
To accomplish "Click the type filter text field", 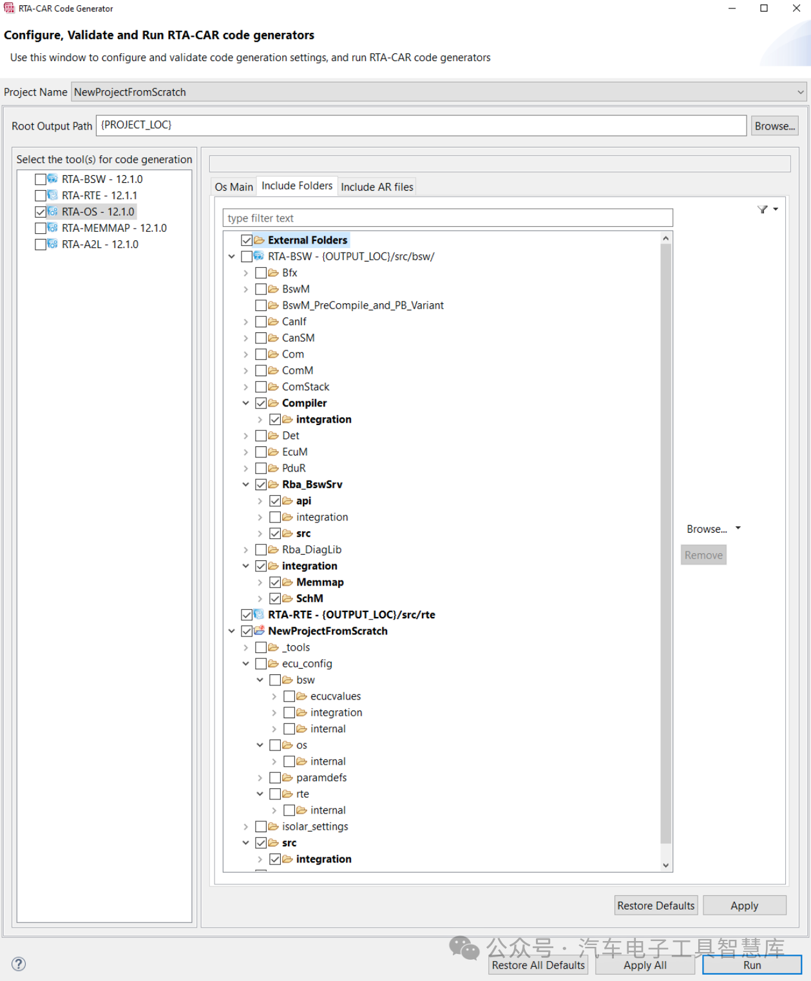I will click(448, 218).
